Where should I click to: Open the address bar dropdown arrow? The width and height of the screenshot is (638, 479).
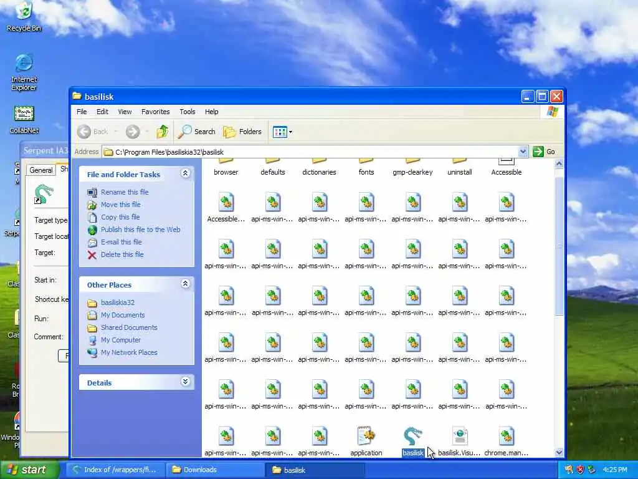[523, 152]
